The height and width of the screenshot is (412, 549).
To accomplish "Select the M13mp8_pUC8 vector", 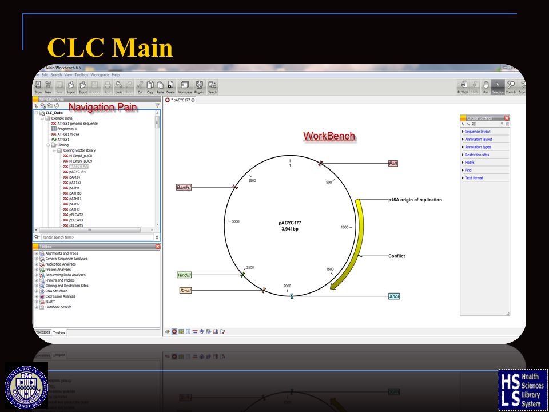I will tap(81, 156).
